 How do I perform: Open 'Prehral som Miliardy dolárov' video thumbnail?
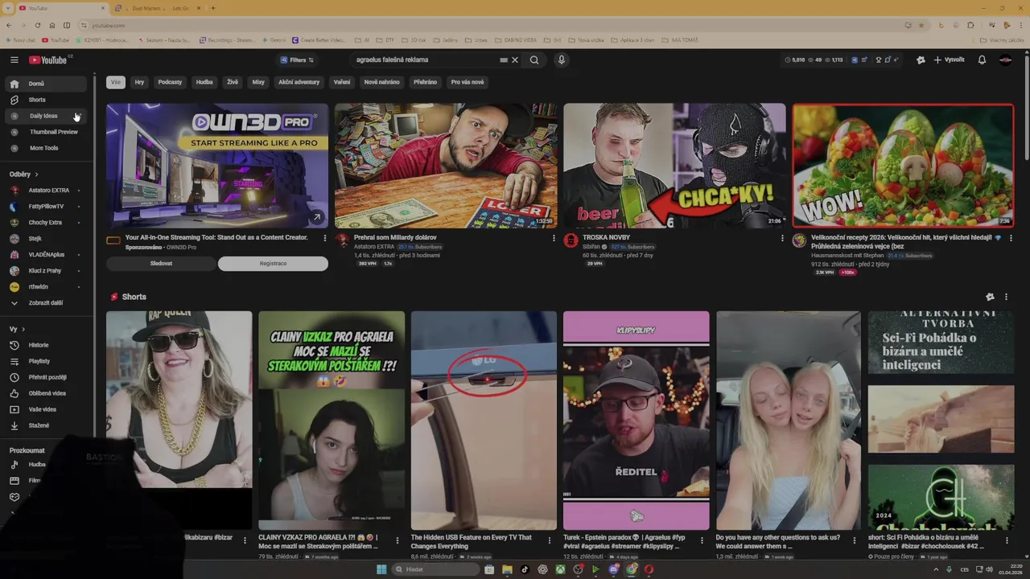pos(446,166)
